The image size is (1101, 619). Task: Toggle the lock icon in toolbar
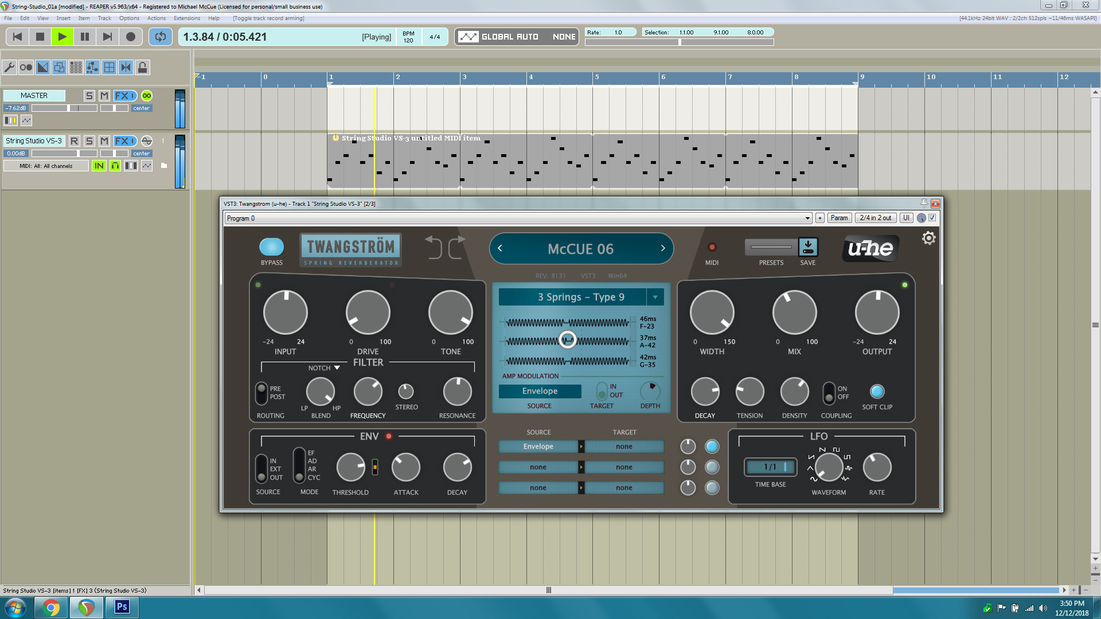point(143,68)
